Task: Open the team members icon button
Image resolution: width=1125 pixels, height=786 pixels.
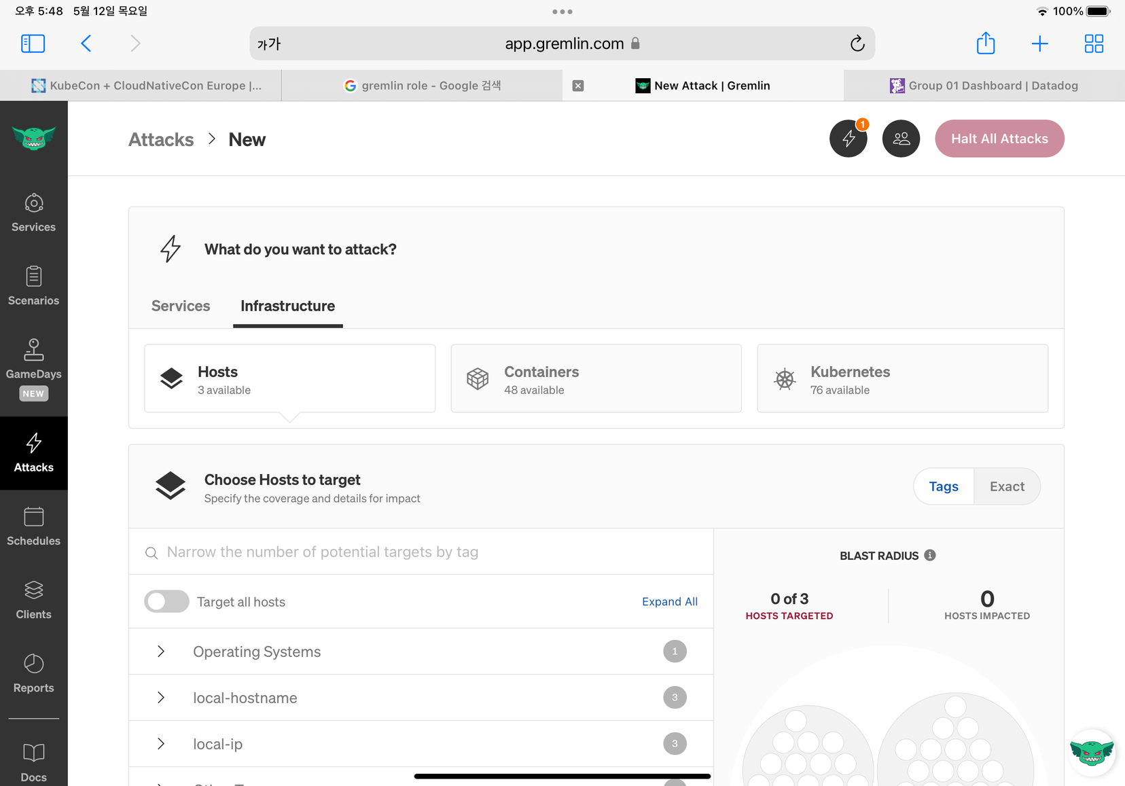Action: click(901, 139)
